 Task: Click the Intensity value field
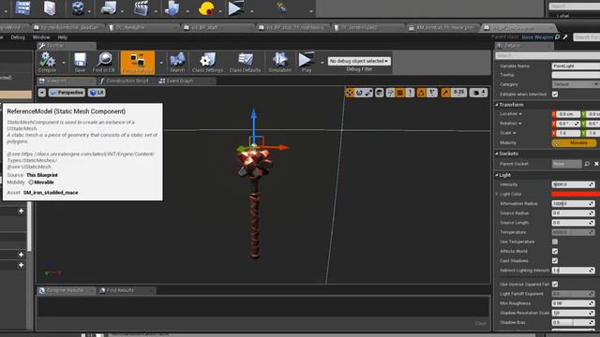point(573,184)
